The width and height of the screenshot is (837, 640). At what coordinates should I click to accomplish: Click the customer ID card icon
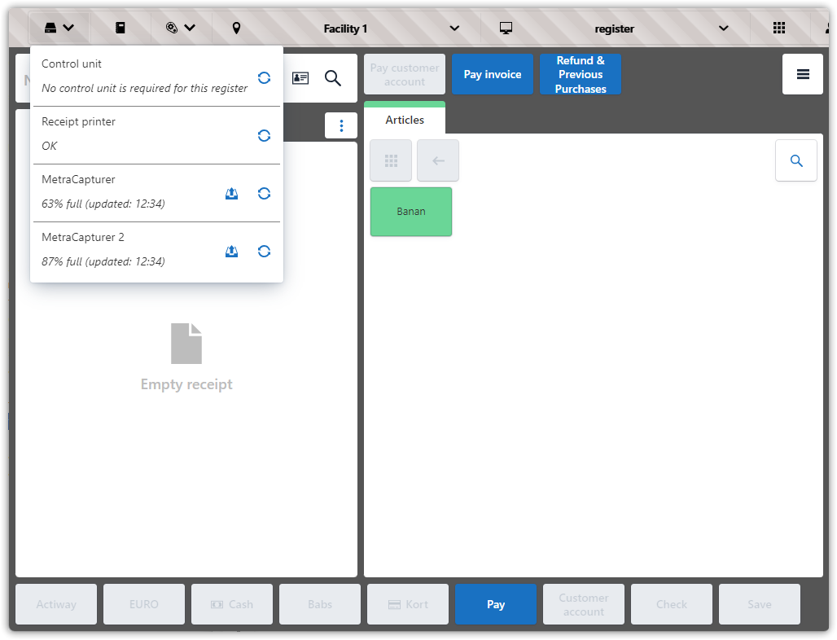tap(300, 78)
